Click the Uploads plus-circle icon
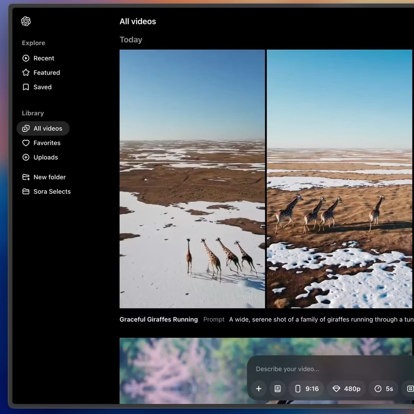 (x=26, y=157)
